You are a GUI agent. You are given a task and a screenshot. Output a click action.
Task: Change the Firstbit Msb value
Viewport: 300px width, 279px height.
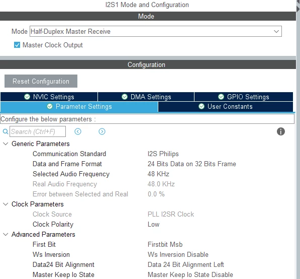165,244
